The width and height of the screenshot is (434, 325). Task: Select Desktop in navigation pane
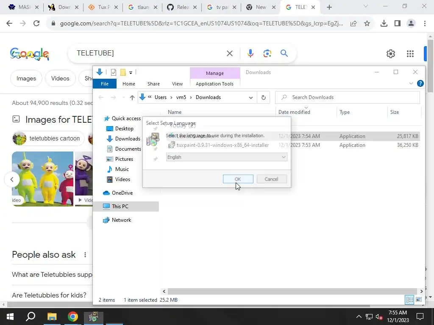click(124, 129)
